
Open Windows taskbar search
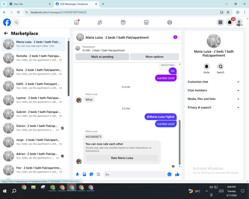point(14,191)
